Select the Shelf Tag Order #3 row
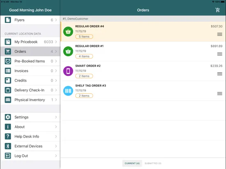226x169 pixels. (143, 91)
